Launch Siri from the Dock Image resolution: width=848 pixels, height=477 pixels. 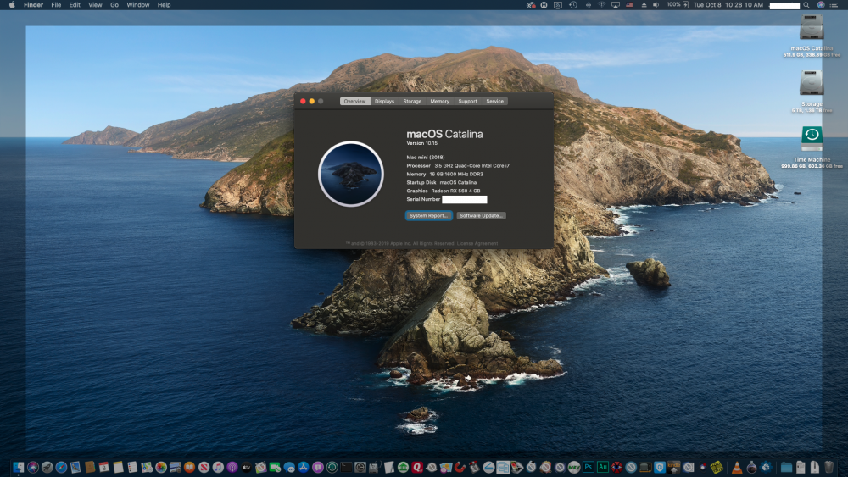tap(33, 468)
